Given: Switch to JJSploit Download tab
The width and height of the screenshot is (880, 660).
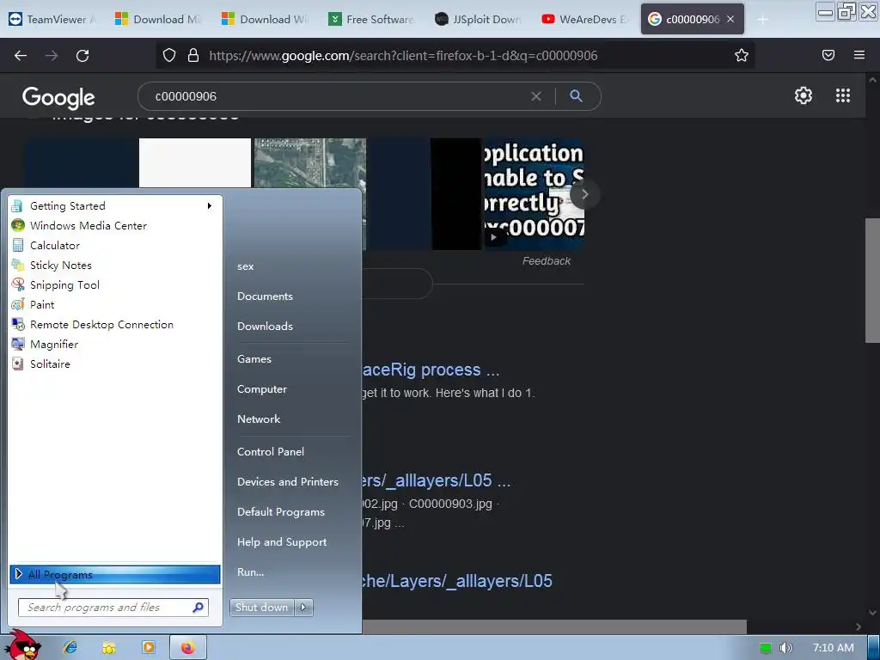Looking at the screenshot, I should pos(478,19).
